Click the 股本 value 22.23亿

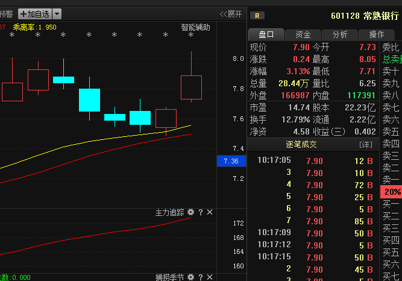click(360, 107)
